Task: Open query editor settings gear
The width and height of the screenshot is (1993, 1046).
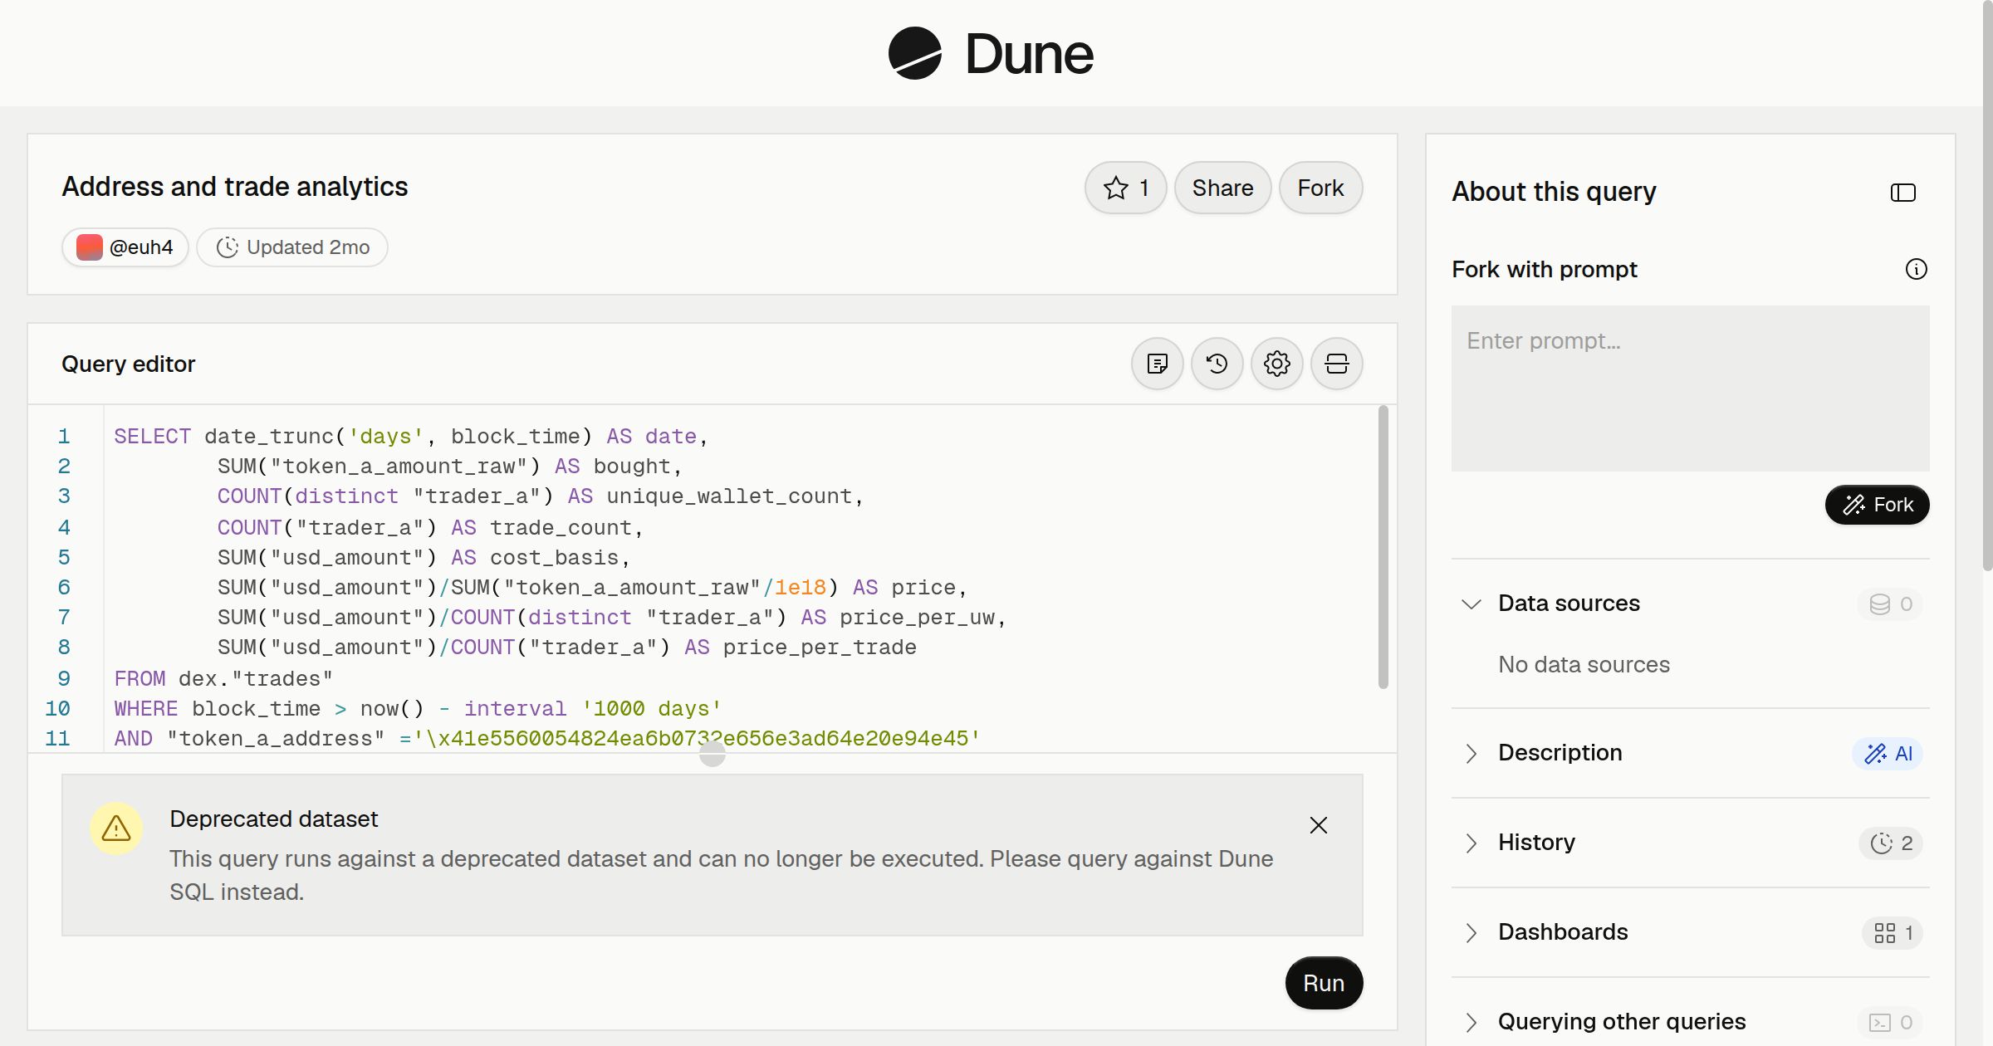Action: pos(1277,364)
